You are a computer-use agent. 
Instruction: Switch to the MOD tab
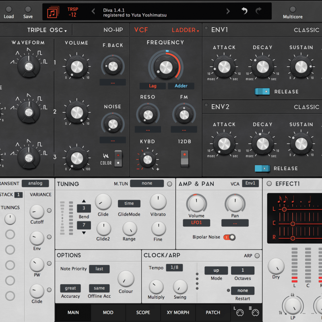[x=108, y=312]
